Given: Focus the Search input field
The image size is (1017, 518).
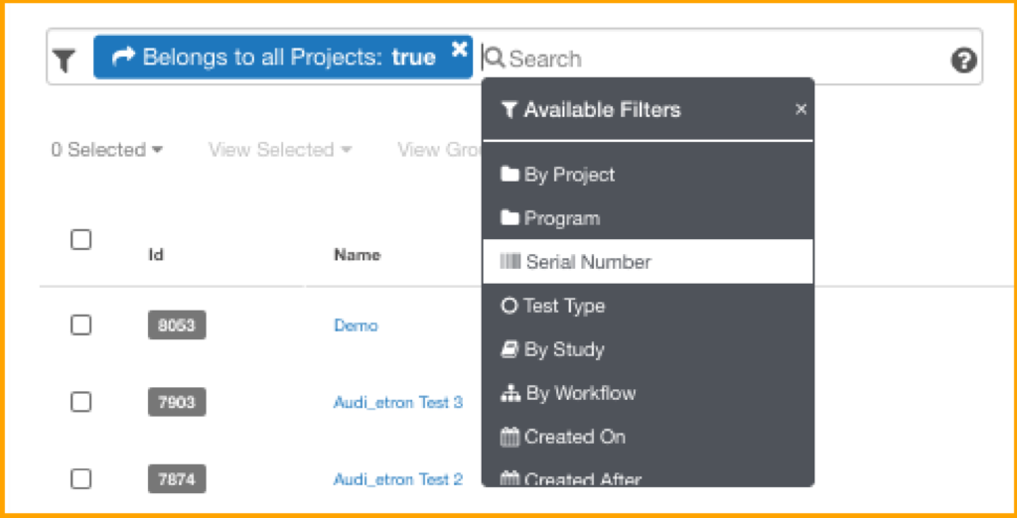Looking at the screenshot, I should 713,59.
